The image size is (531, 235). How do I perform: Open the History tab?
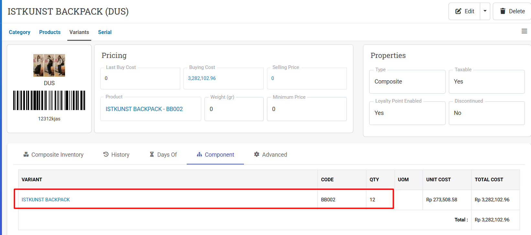coord(116,155)
